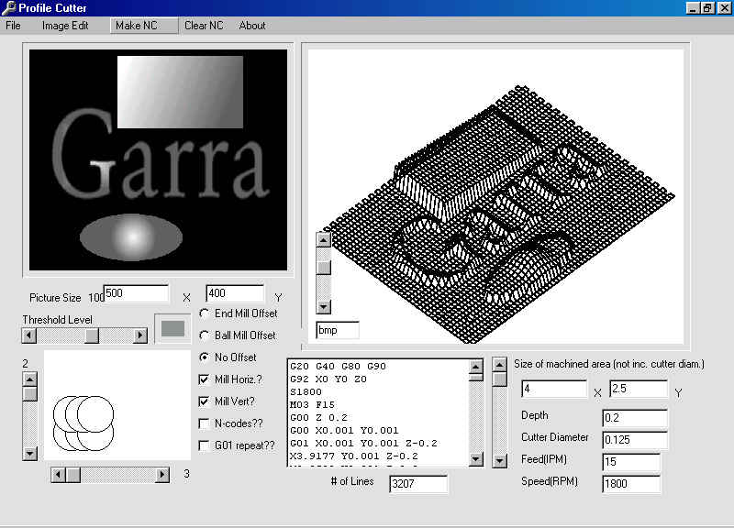Choose the No Offset radio button
This screenshot has width=734, height=528.
(205, 357)
